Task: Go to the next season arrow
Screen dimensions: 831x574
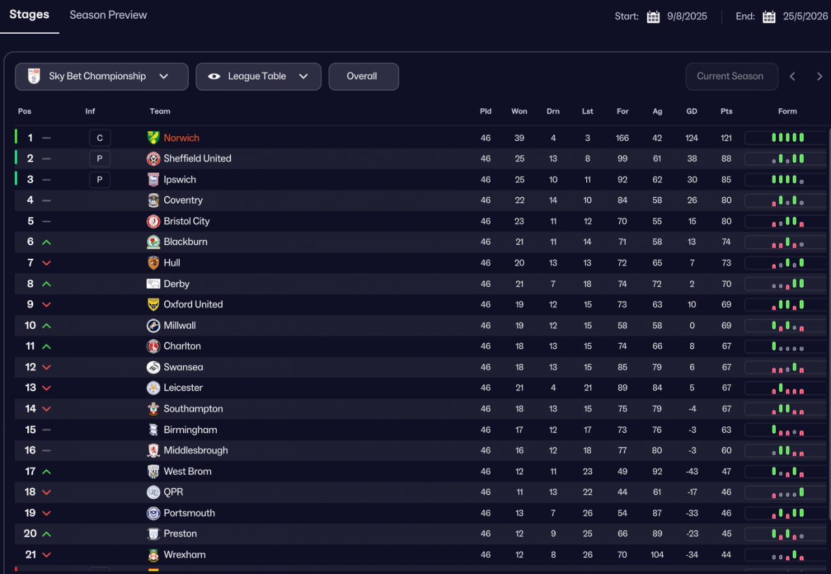Action: coord(819,77)
